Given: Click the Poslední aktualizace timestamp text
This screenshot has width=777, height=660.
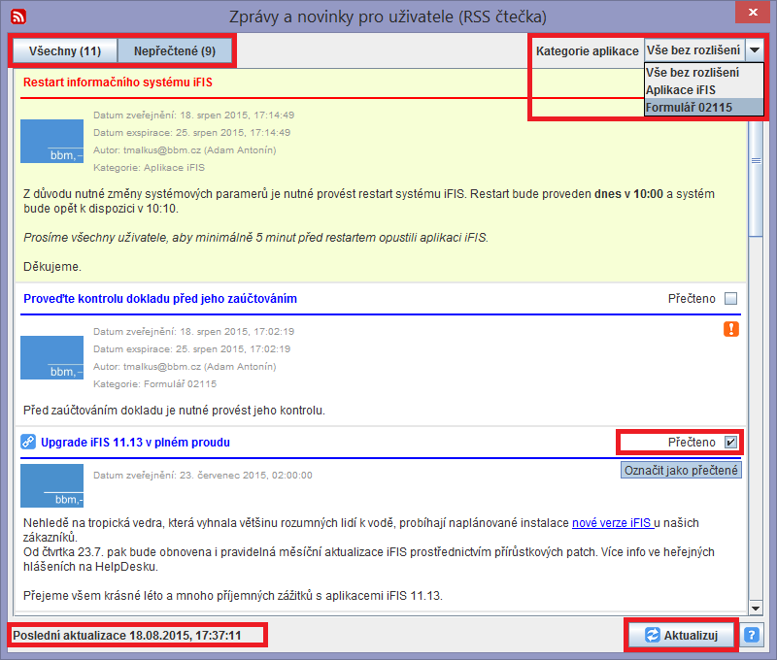Looking at the screenshot, I should (x=127, y=635).
